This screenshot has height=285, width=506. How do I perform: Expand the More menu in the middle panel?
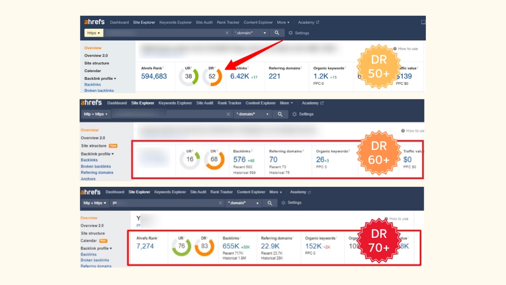[286, 103]
